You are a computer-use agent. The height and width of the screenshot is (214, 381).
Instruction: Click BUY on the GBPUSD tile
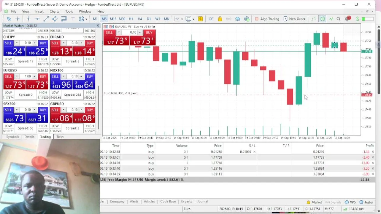pyautogui.click(x=90, y=110)
